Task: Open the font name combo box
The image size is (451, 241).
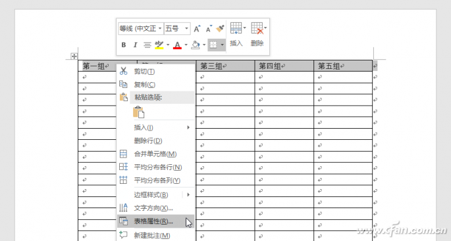Action: coord(141,28)
